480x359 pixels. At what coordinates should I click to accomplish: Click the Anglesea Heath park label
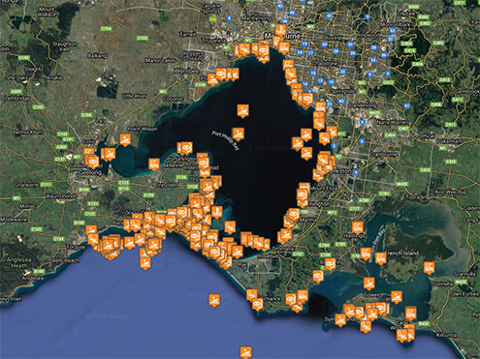click(x=19, y=262)
